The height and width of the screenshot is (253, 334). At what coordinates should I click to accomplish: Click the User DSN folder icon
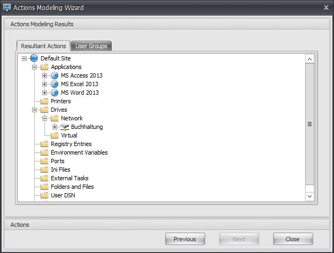pos(44,195)
